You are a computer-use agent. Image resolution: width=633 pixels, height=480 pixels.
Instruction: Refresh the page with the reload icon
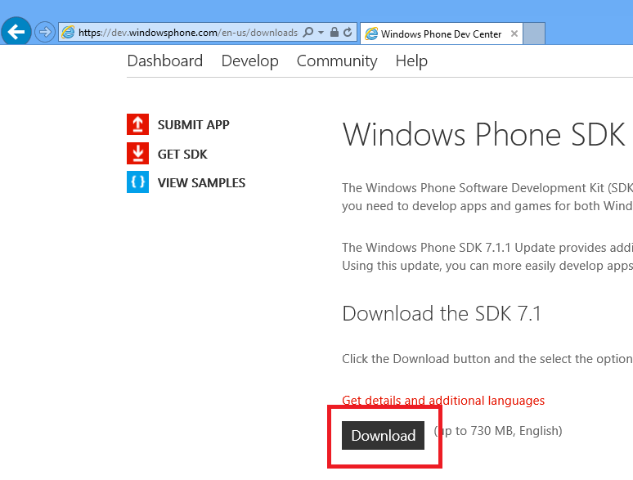click(x=348, y=32)
